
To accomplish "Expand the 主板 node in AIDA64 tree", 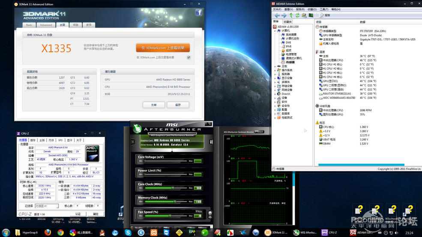I will tap(275, 66).
